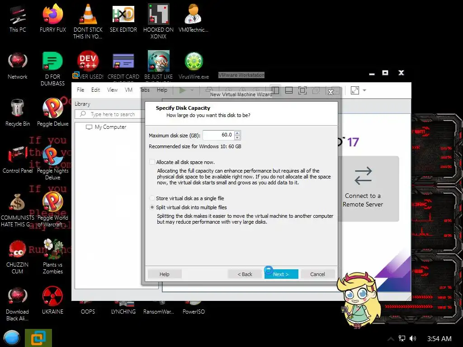
Task: Launch the Dev-C++ desktop icon
Action: [88, 65]
